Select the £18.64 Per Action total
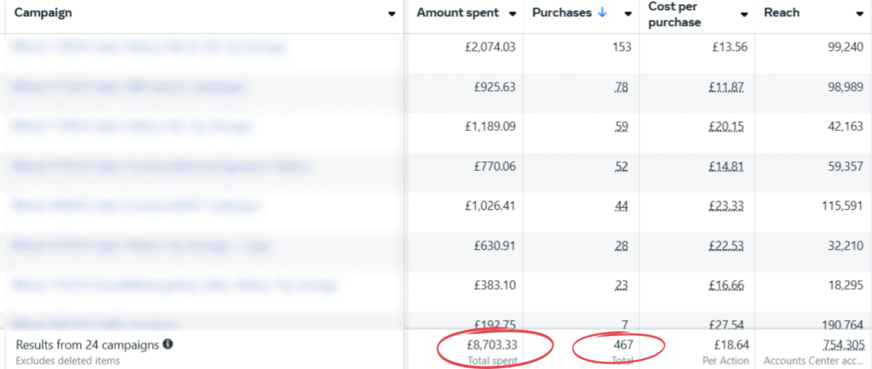 731,344
